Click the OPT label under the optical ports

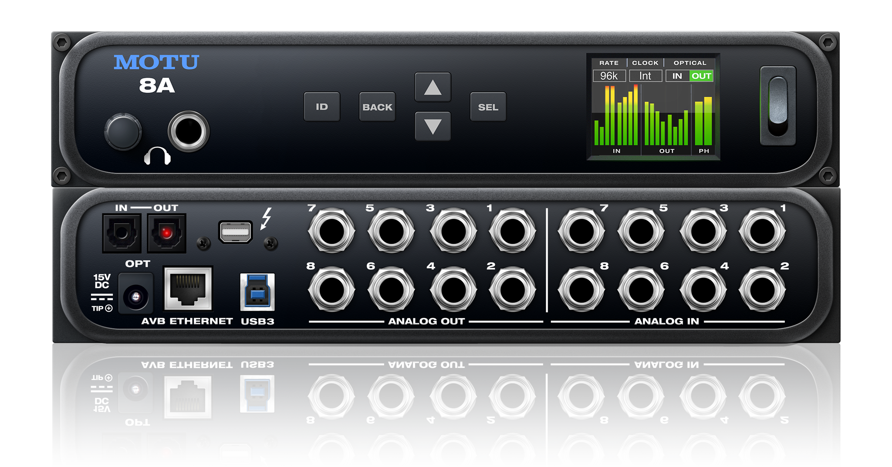(x=138, y=264)
